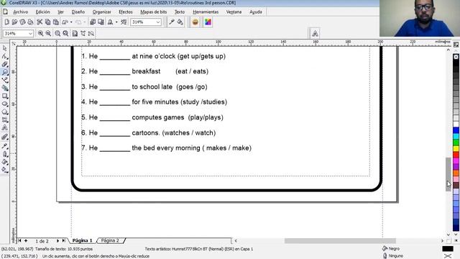The height and width of the screenshot is (259, 460).
Task: Click the Import icon
Action: 93,22
